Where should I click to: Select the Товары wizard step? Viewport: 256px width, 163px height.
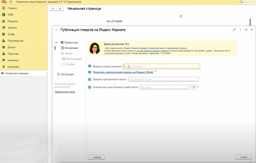(68, 53)
